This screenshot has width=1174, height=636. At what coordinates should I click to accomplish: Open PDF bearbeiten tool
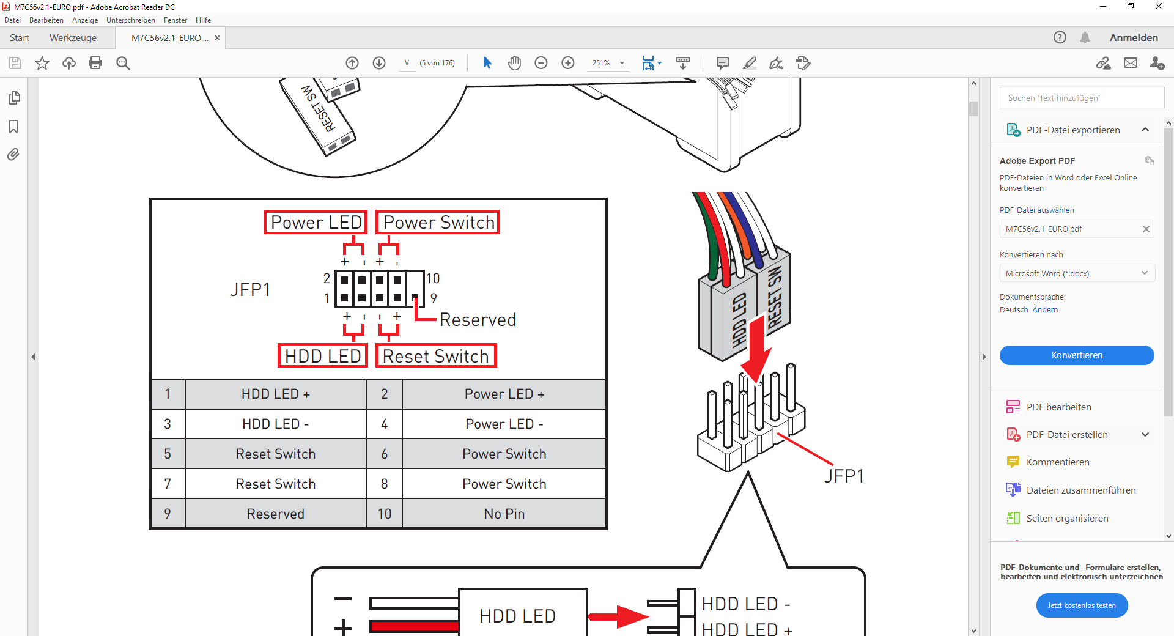point(1058,407)
